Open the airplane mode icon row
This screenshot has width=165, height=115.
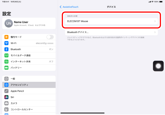6,37
